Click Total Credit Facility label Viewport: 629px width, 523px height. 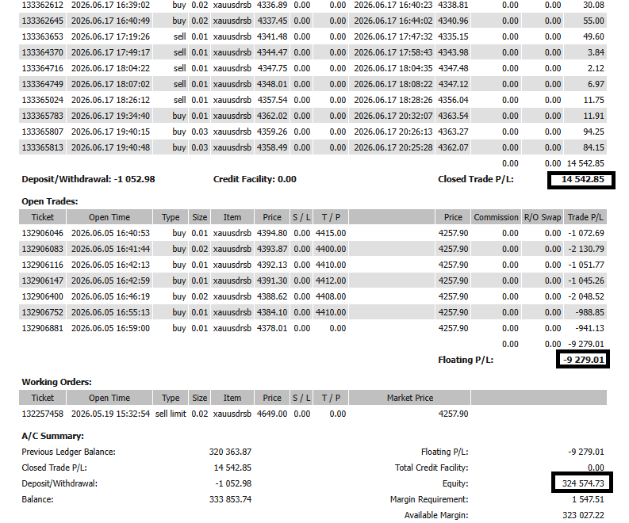(x=431, y=468)
